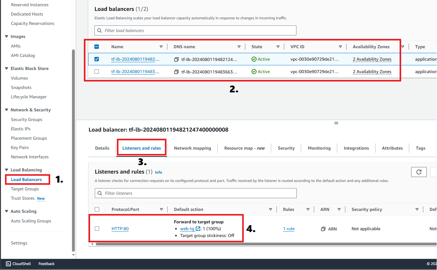
Task: Open the web-tg target group link
Action: (187, 229)
